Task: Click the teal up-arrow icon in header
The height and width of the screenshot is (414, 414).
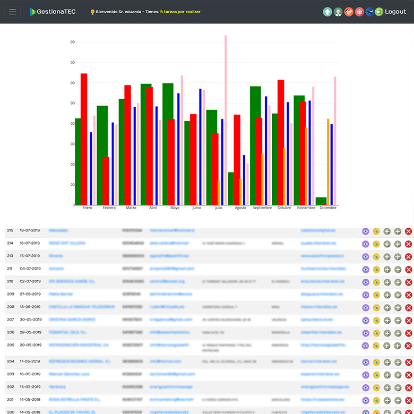Action: (x=327, y=12)
